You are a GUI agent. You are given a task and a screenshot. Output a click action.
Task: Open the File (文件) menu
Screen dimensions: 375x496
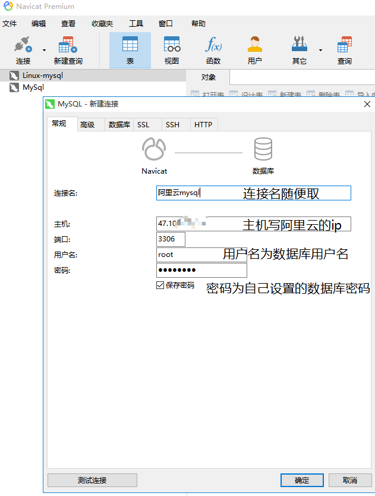coord(10,24)
